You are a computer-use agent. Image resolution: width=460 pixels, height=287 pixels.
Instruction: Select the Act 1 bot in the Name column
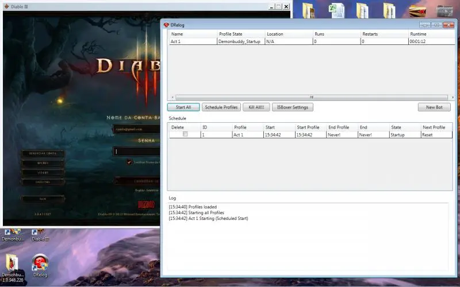pos(193,41)
